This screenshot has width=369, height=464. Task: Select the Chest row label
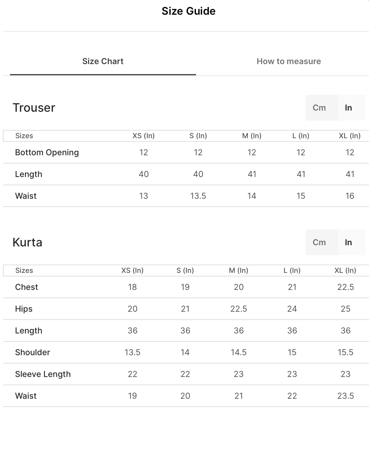tap(26, 287)
